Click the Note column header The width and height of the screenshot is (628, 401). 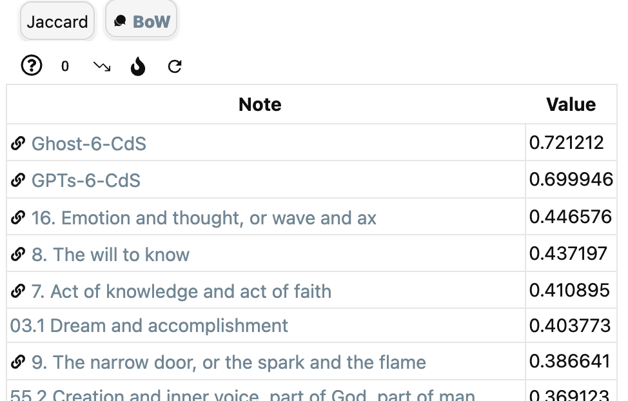click(260, 104)
